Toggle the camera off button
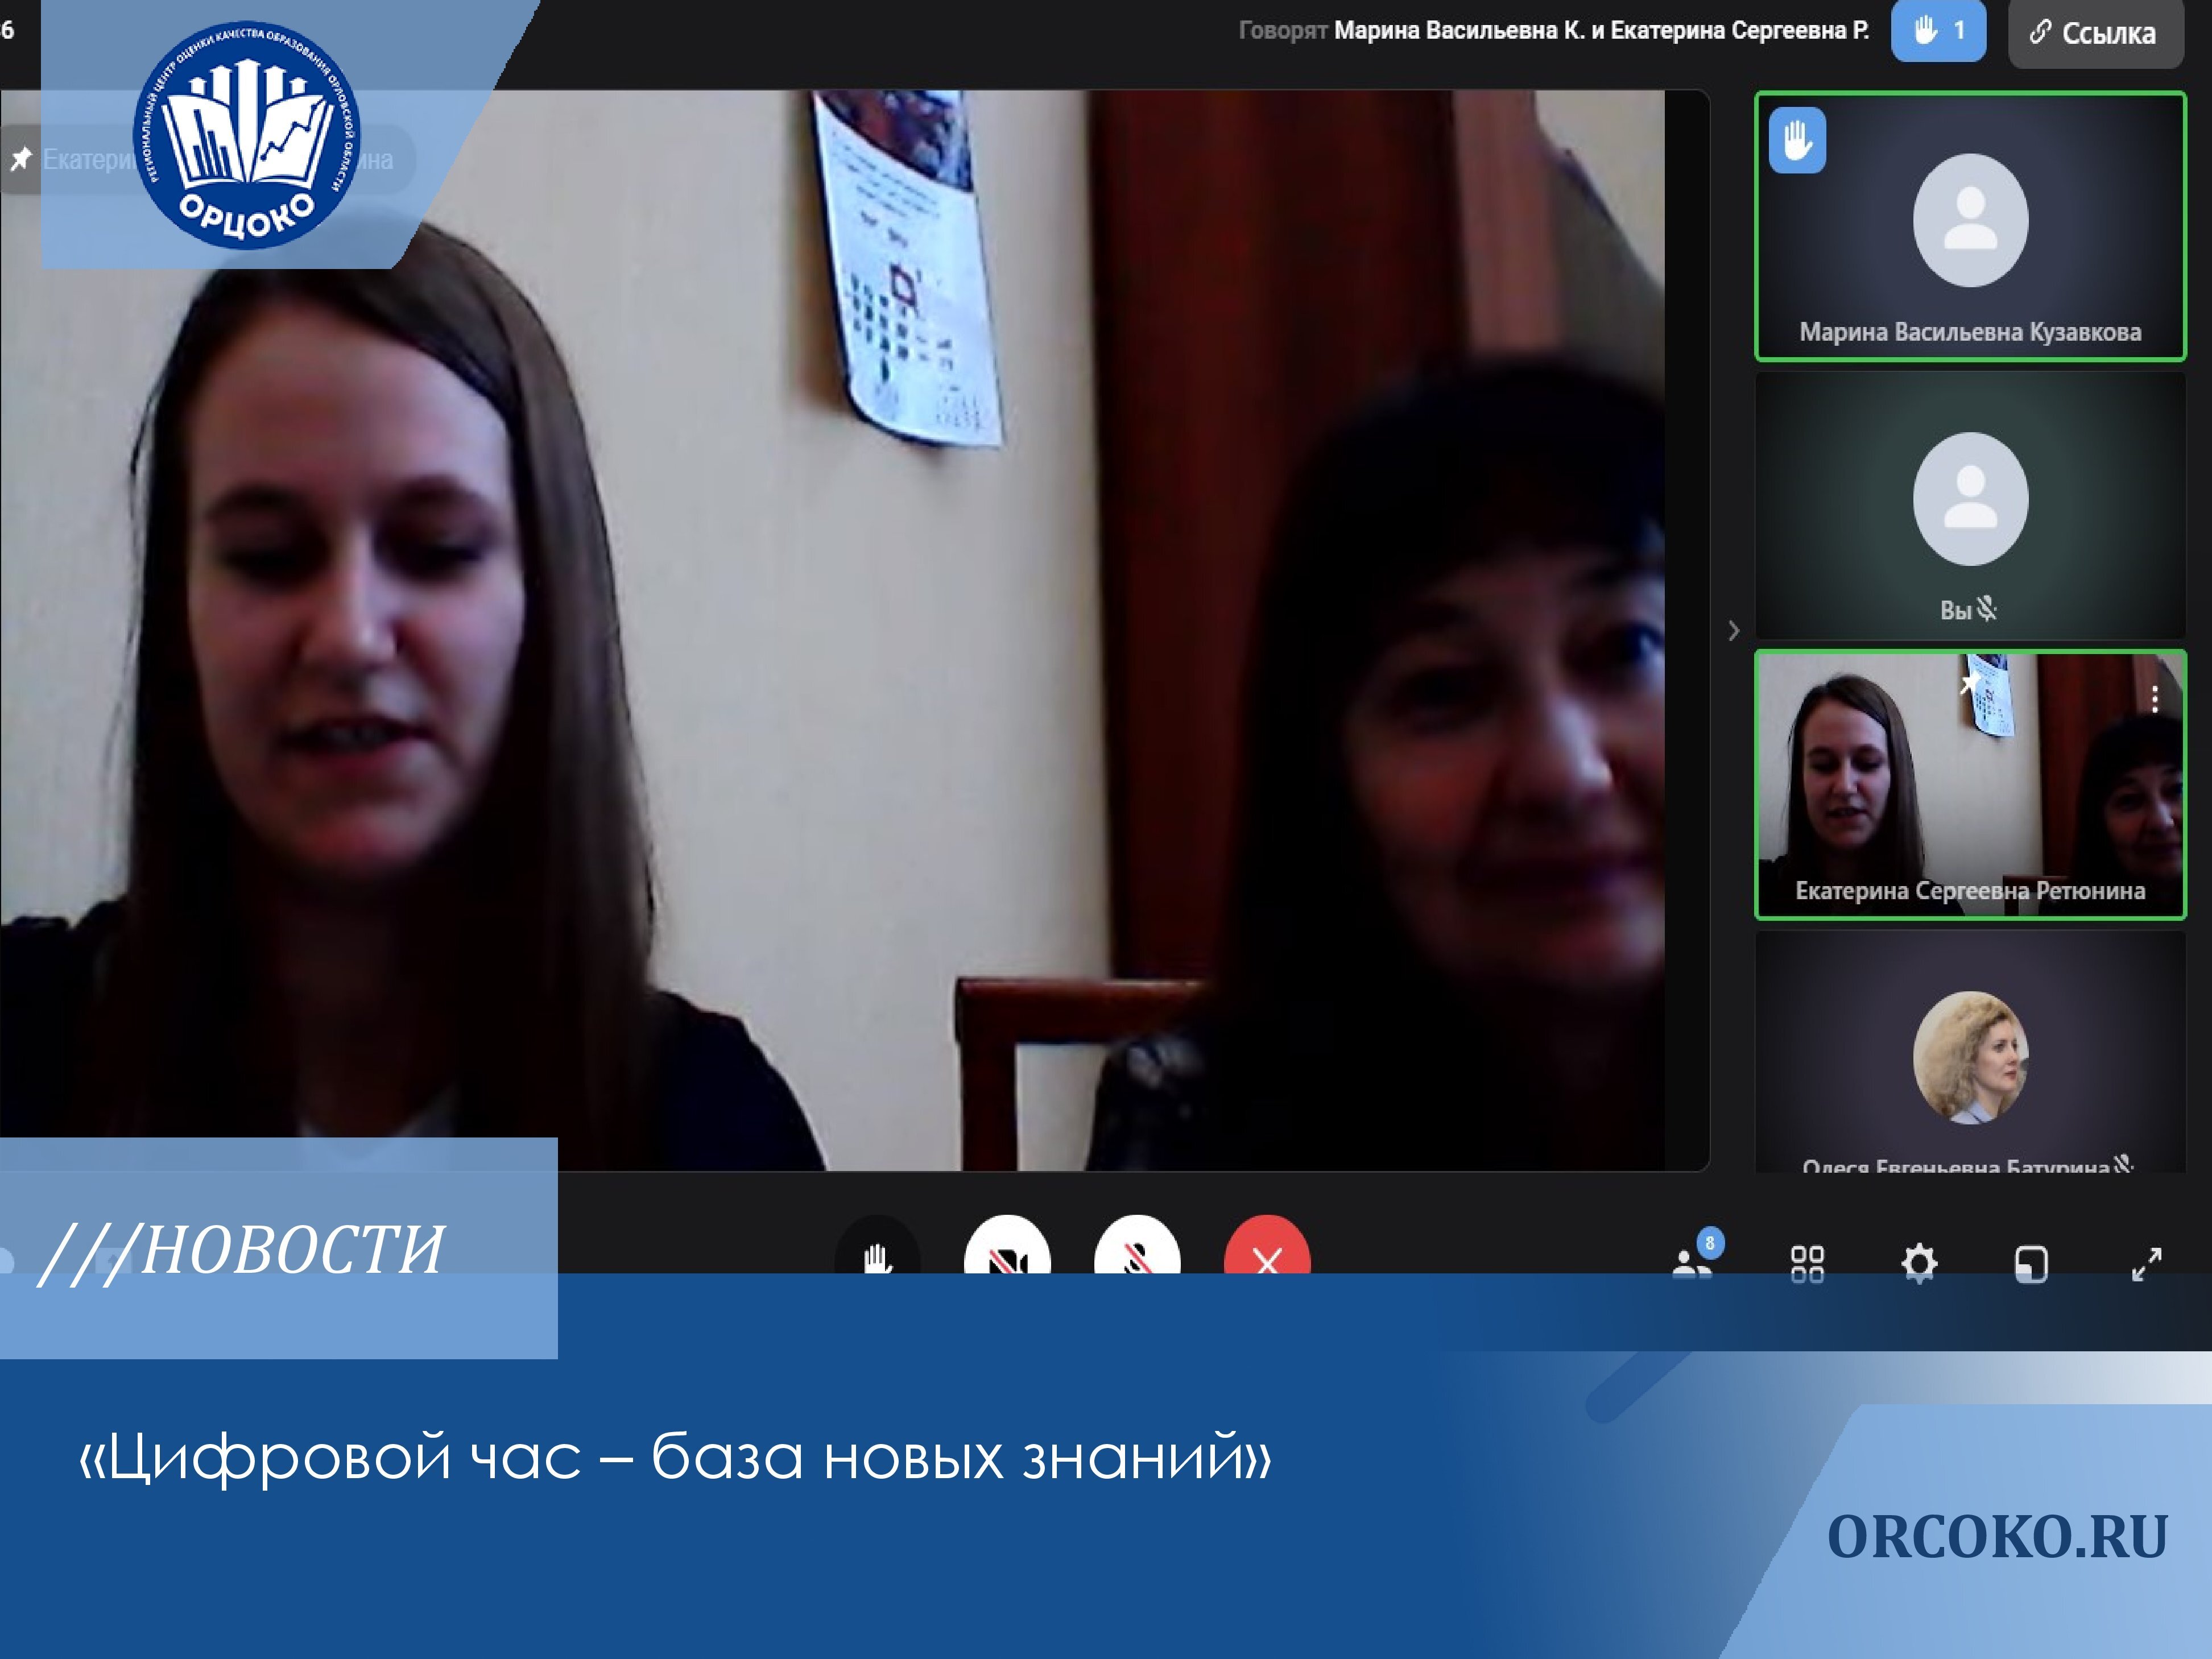 tap(1006, 1252)
